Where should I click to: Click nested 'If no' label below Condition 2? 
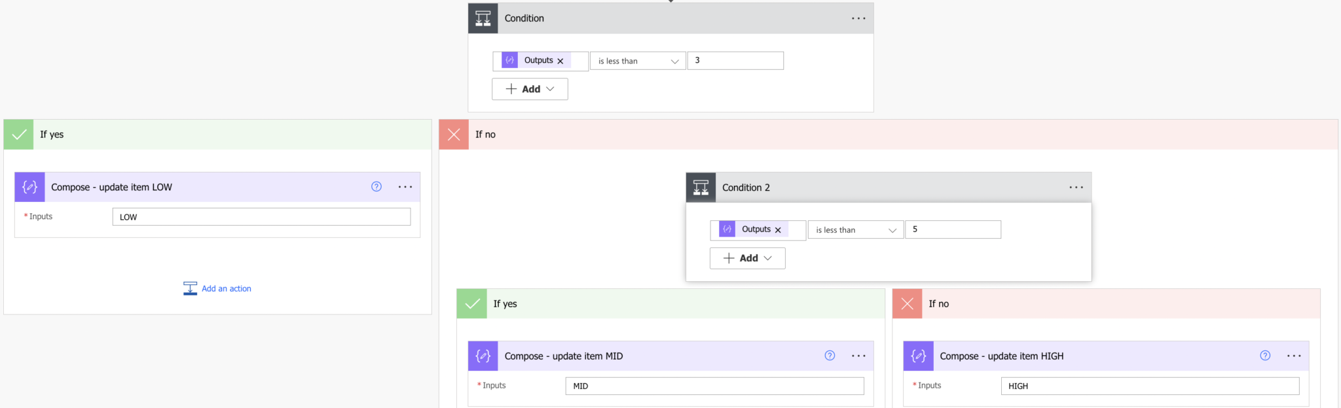(x=938, y=304)
